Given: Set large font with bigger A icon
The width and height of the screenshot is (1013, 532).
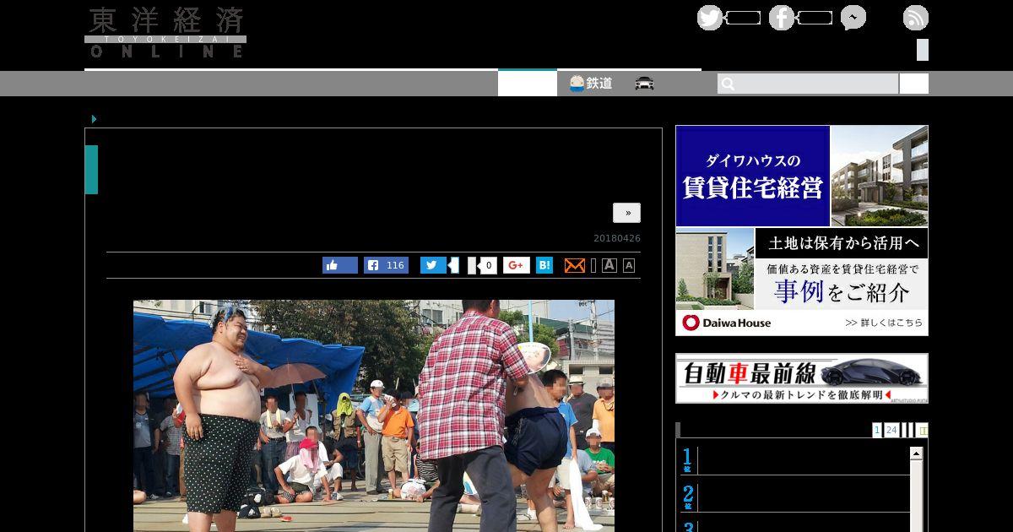Looking at the screenshot, I should point(609,265).
